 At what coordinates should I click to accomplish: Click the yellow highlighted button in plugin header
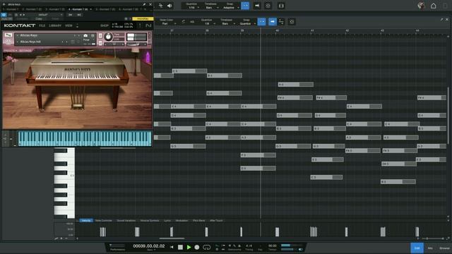143,19
